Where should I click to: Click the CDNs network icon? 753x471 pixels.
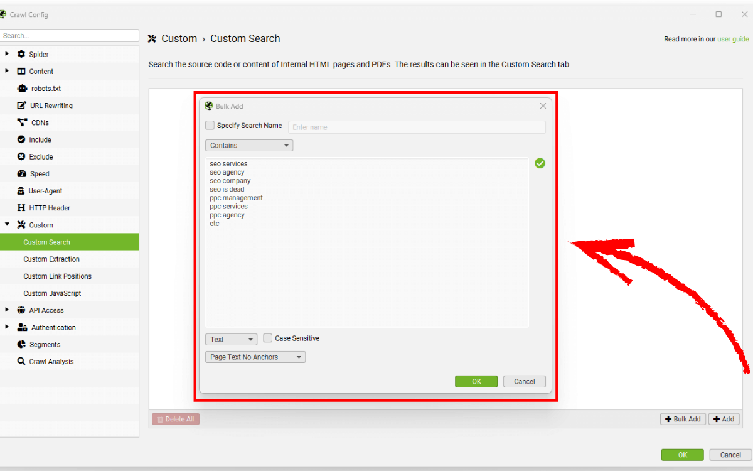[x=22, y=122]
